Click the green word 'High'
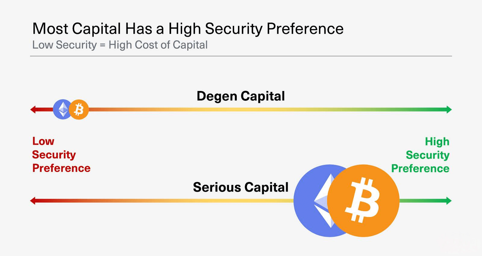Viewport: 482px width, 256px height. tap(437, 141)
